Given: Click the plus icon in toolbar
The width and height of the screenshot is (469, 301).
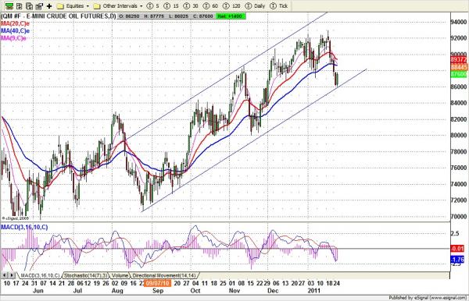Looking at the screenshot, I should point(49,6).
